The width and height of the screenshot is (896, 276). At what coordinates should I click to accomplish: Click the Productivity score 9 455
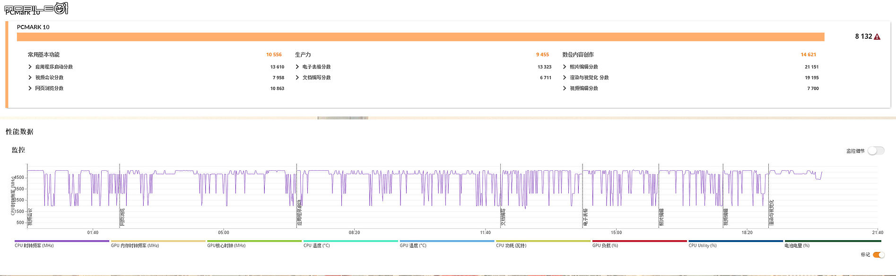[x=542, y=55]
